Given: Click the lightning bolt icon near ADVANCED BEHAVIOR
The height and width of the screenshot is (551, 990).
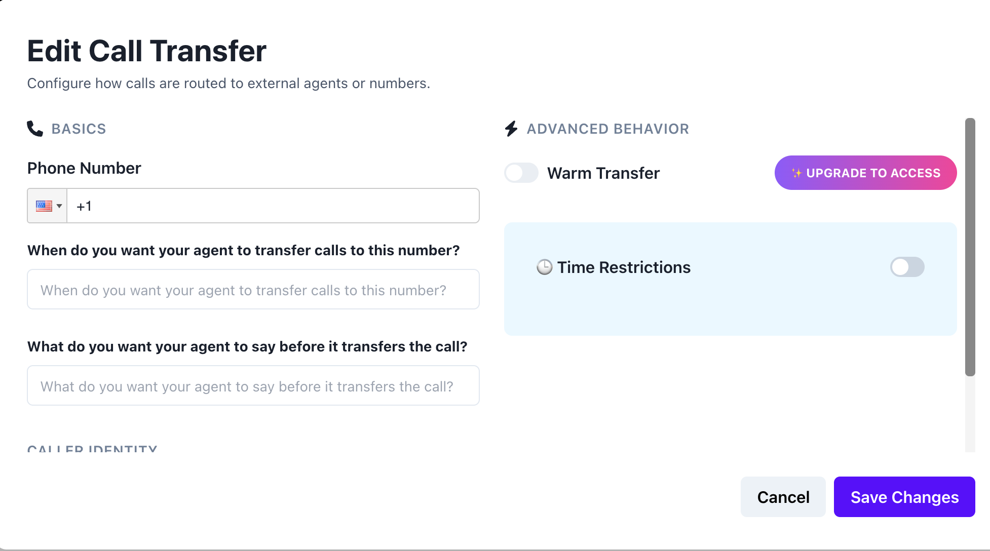Looking at the screenshot, I should pyautogui.click(x=511, y=129).
